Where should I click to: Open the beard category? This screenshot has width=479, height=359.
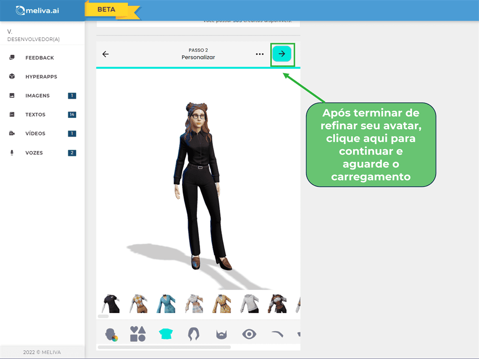tap(221, 335)
